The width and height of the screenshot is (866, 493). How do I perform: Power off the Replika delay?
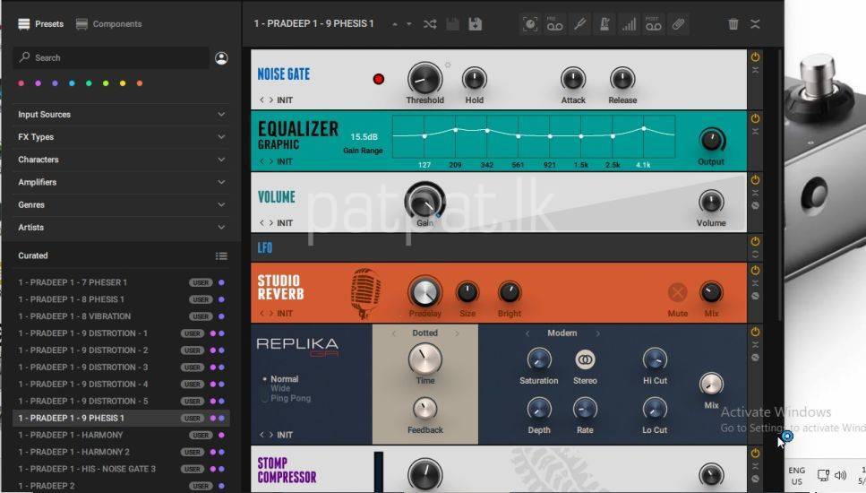[x=755, y=332]
